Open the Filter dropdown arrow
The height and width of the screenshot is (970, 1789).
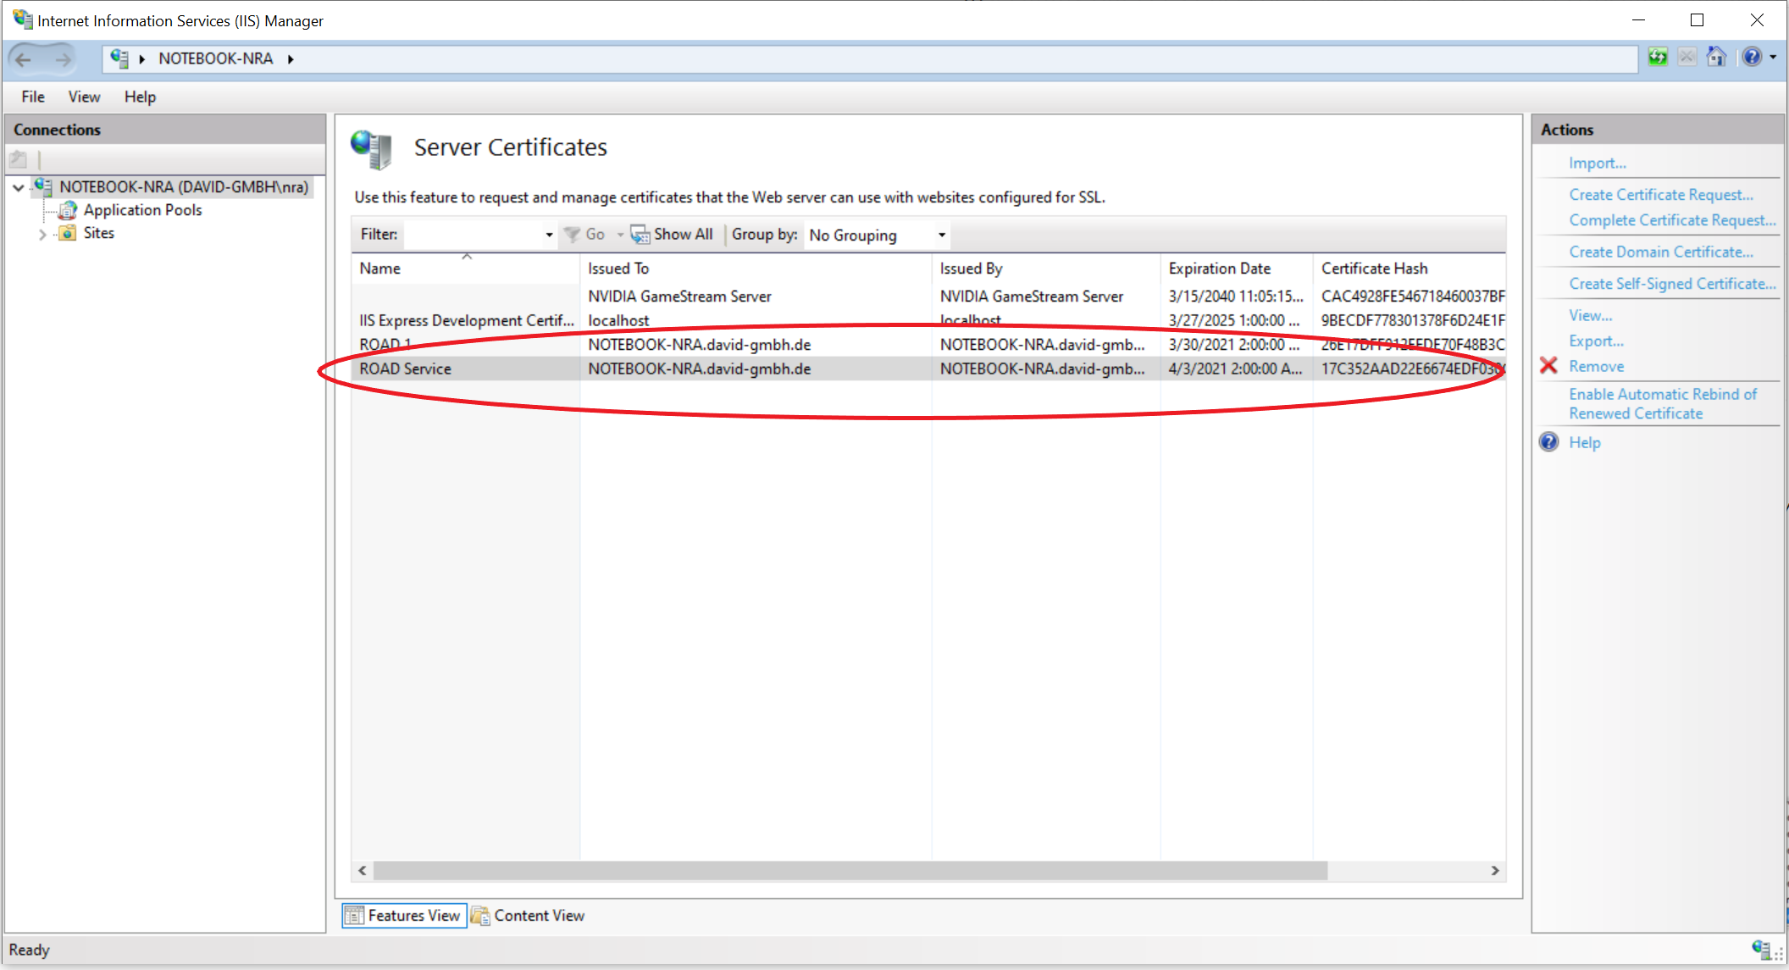point(549,235)
